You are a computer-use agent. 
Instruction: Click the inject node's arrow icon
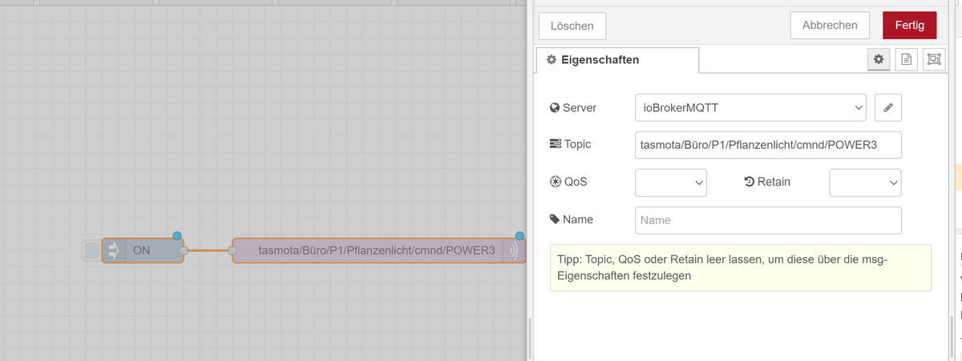pos(113,251)
